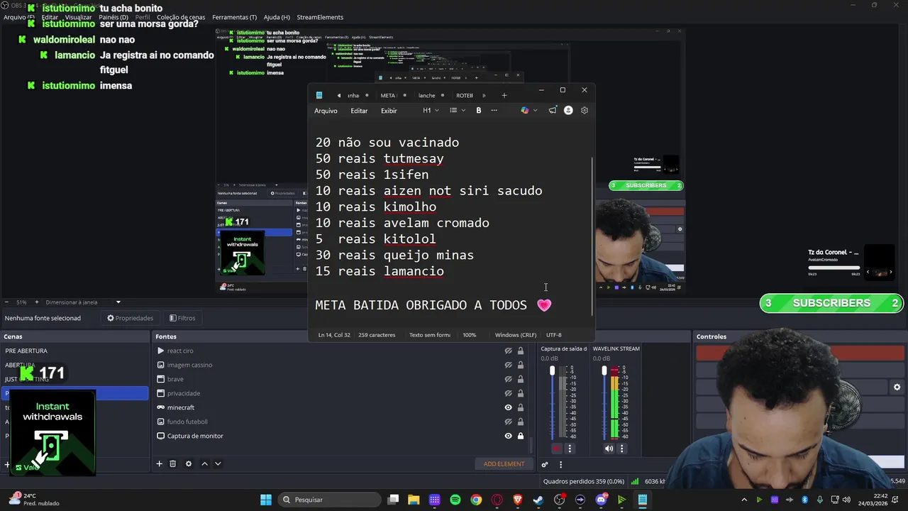Expand the Copilot dropdown arrow in Notepad
This screenshot has width=908, height=511.
(535, 110)
